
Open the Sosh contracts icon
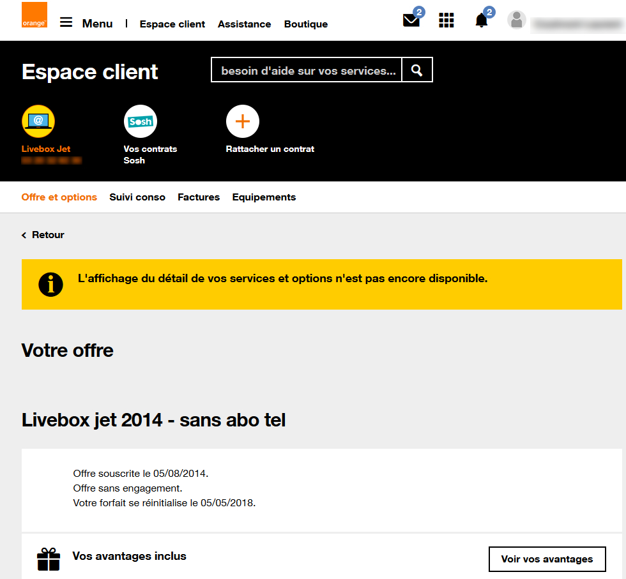[x=141, y=121]
